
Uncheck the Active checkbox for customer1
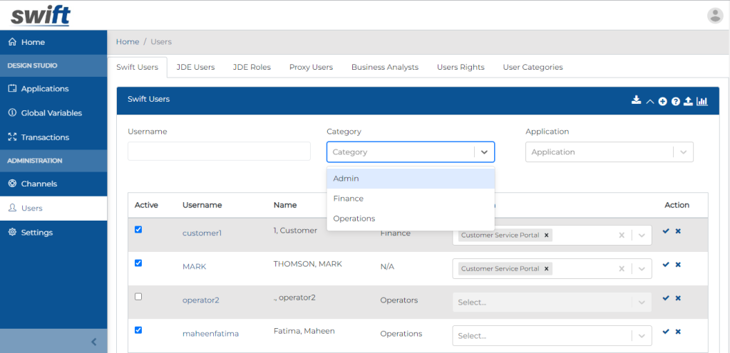[x=138, y=229]
